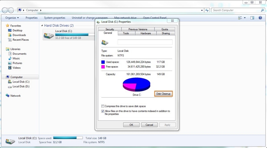
Task: Click the Network icon in sidebar
Action: tap(8, 96)
